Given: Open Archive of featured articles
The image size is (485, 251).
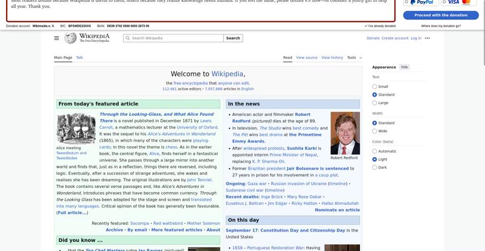Looking at the screenshot, I should coord(114,230).
